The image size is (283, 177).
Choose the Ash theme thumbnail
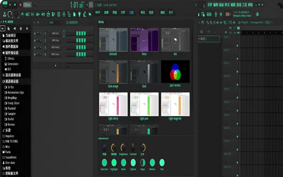175,40
